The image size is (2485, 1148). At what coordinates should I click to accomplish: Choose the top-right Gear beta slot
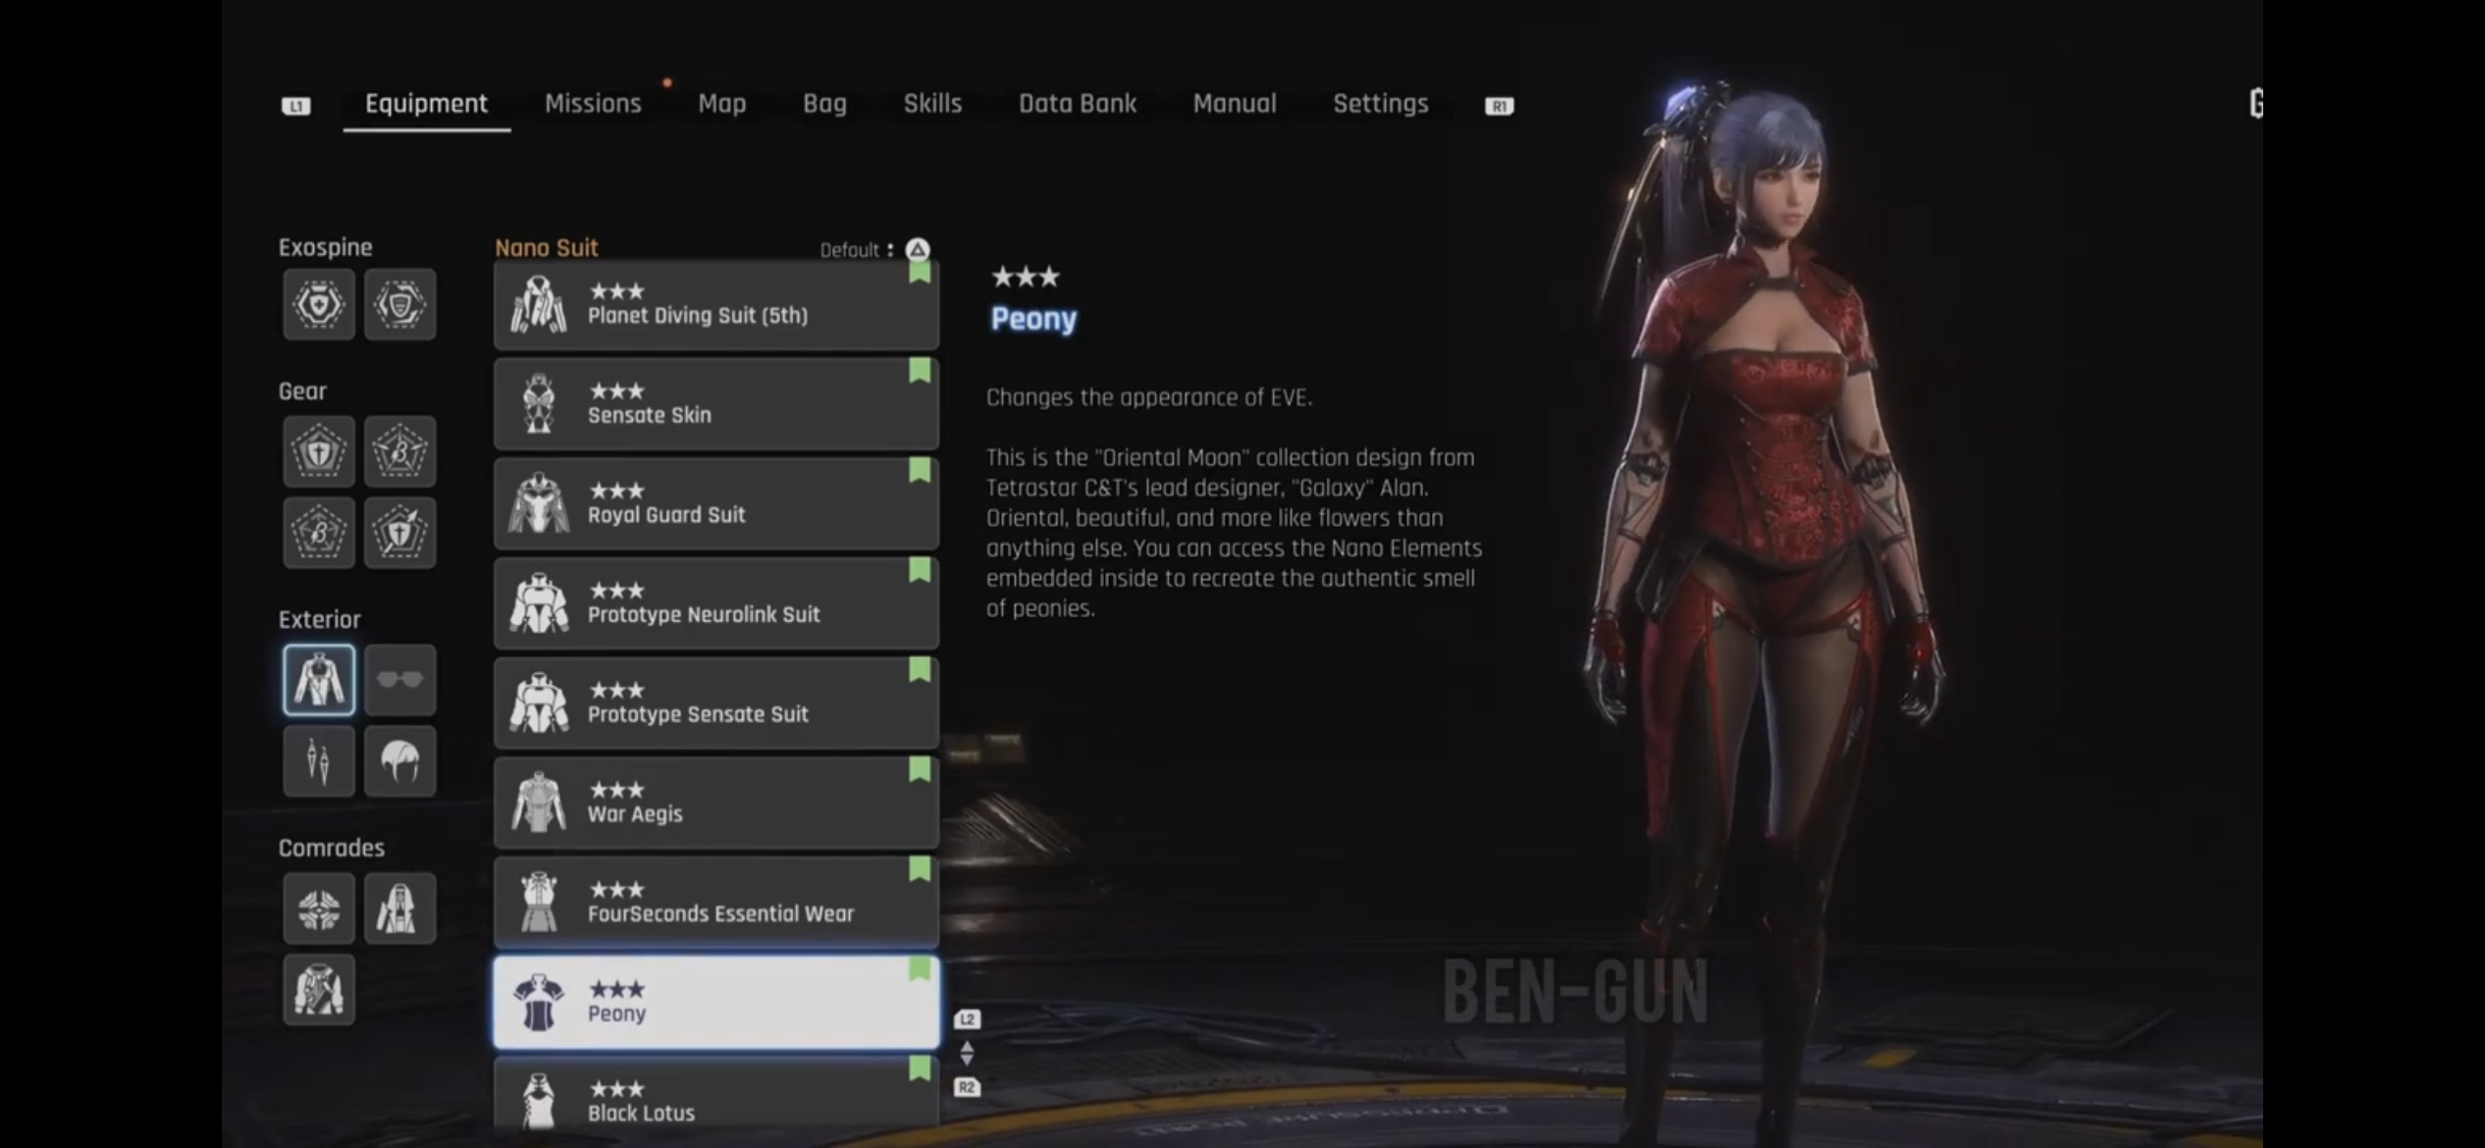(x=399, y=451)
